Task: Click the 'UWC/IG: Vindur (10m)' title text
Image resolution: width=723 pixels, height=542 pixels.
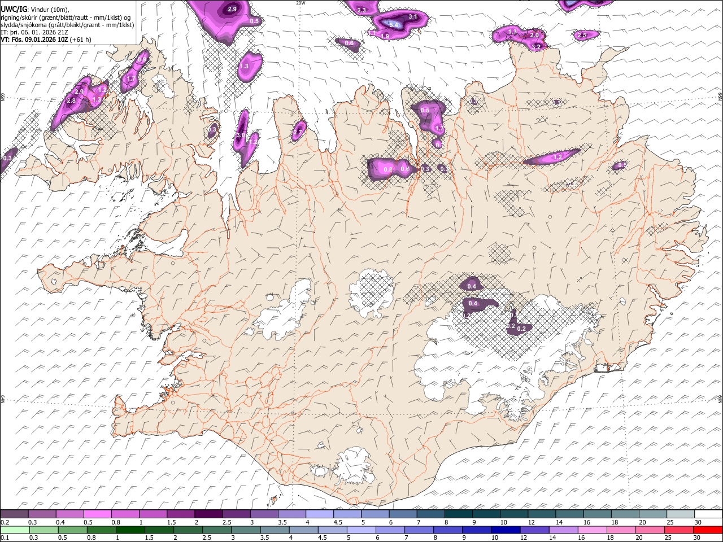Action: [35, 9]
